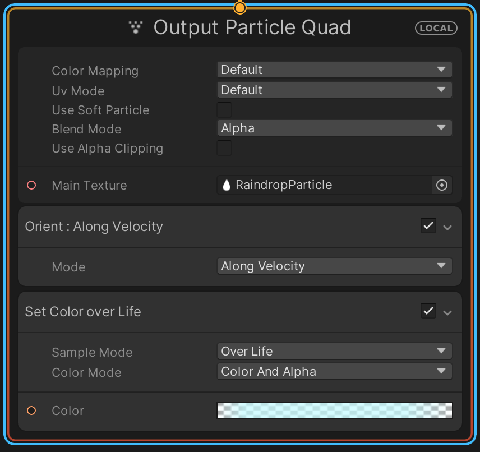Click the Color input slot port
The image size is (480, 452).
tap(31, 411)
